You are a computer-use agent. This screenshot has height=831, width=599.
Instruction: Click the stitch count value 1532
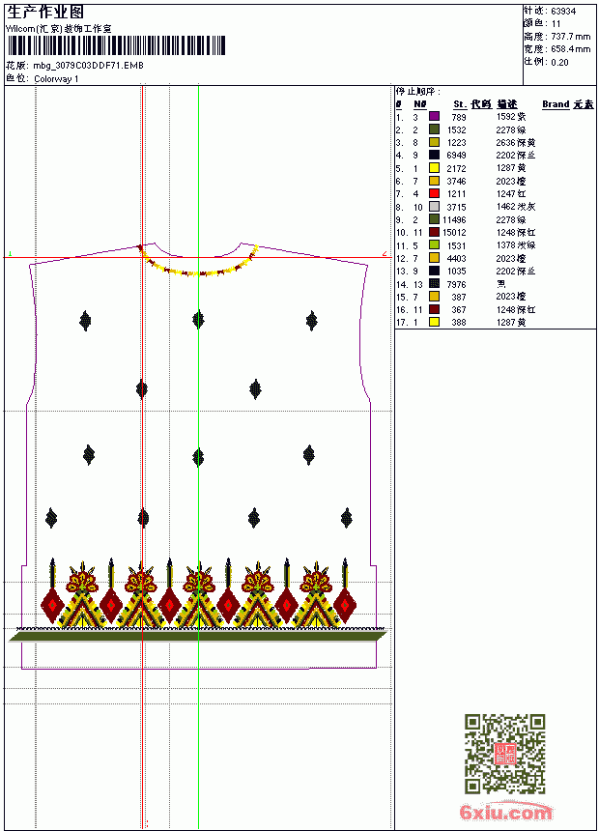point(456,129)
